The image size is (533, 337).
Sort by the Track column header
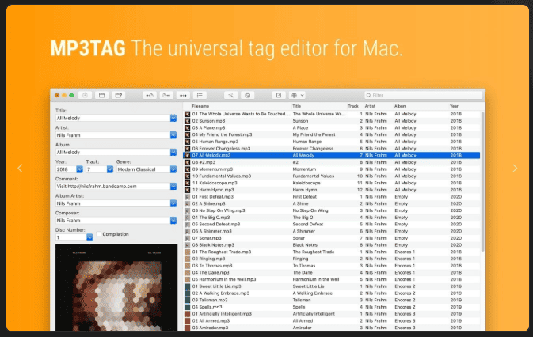353,106
